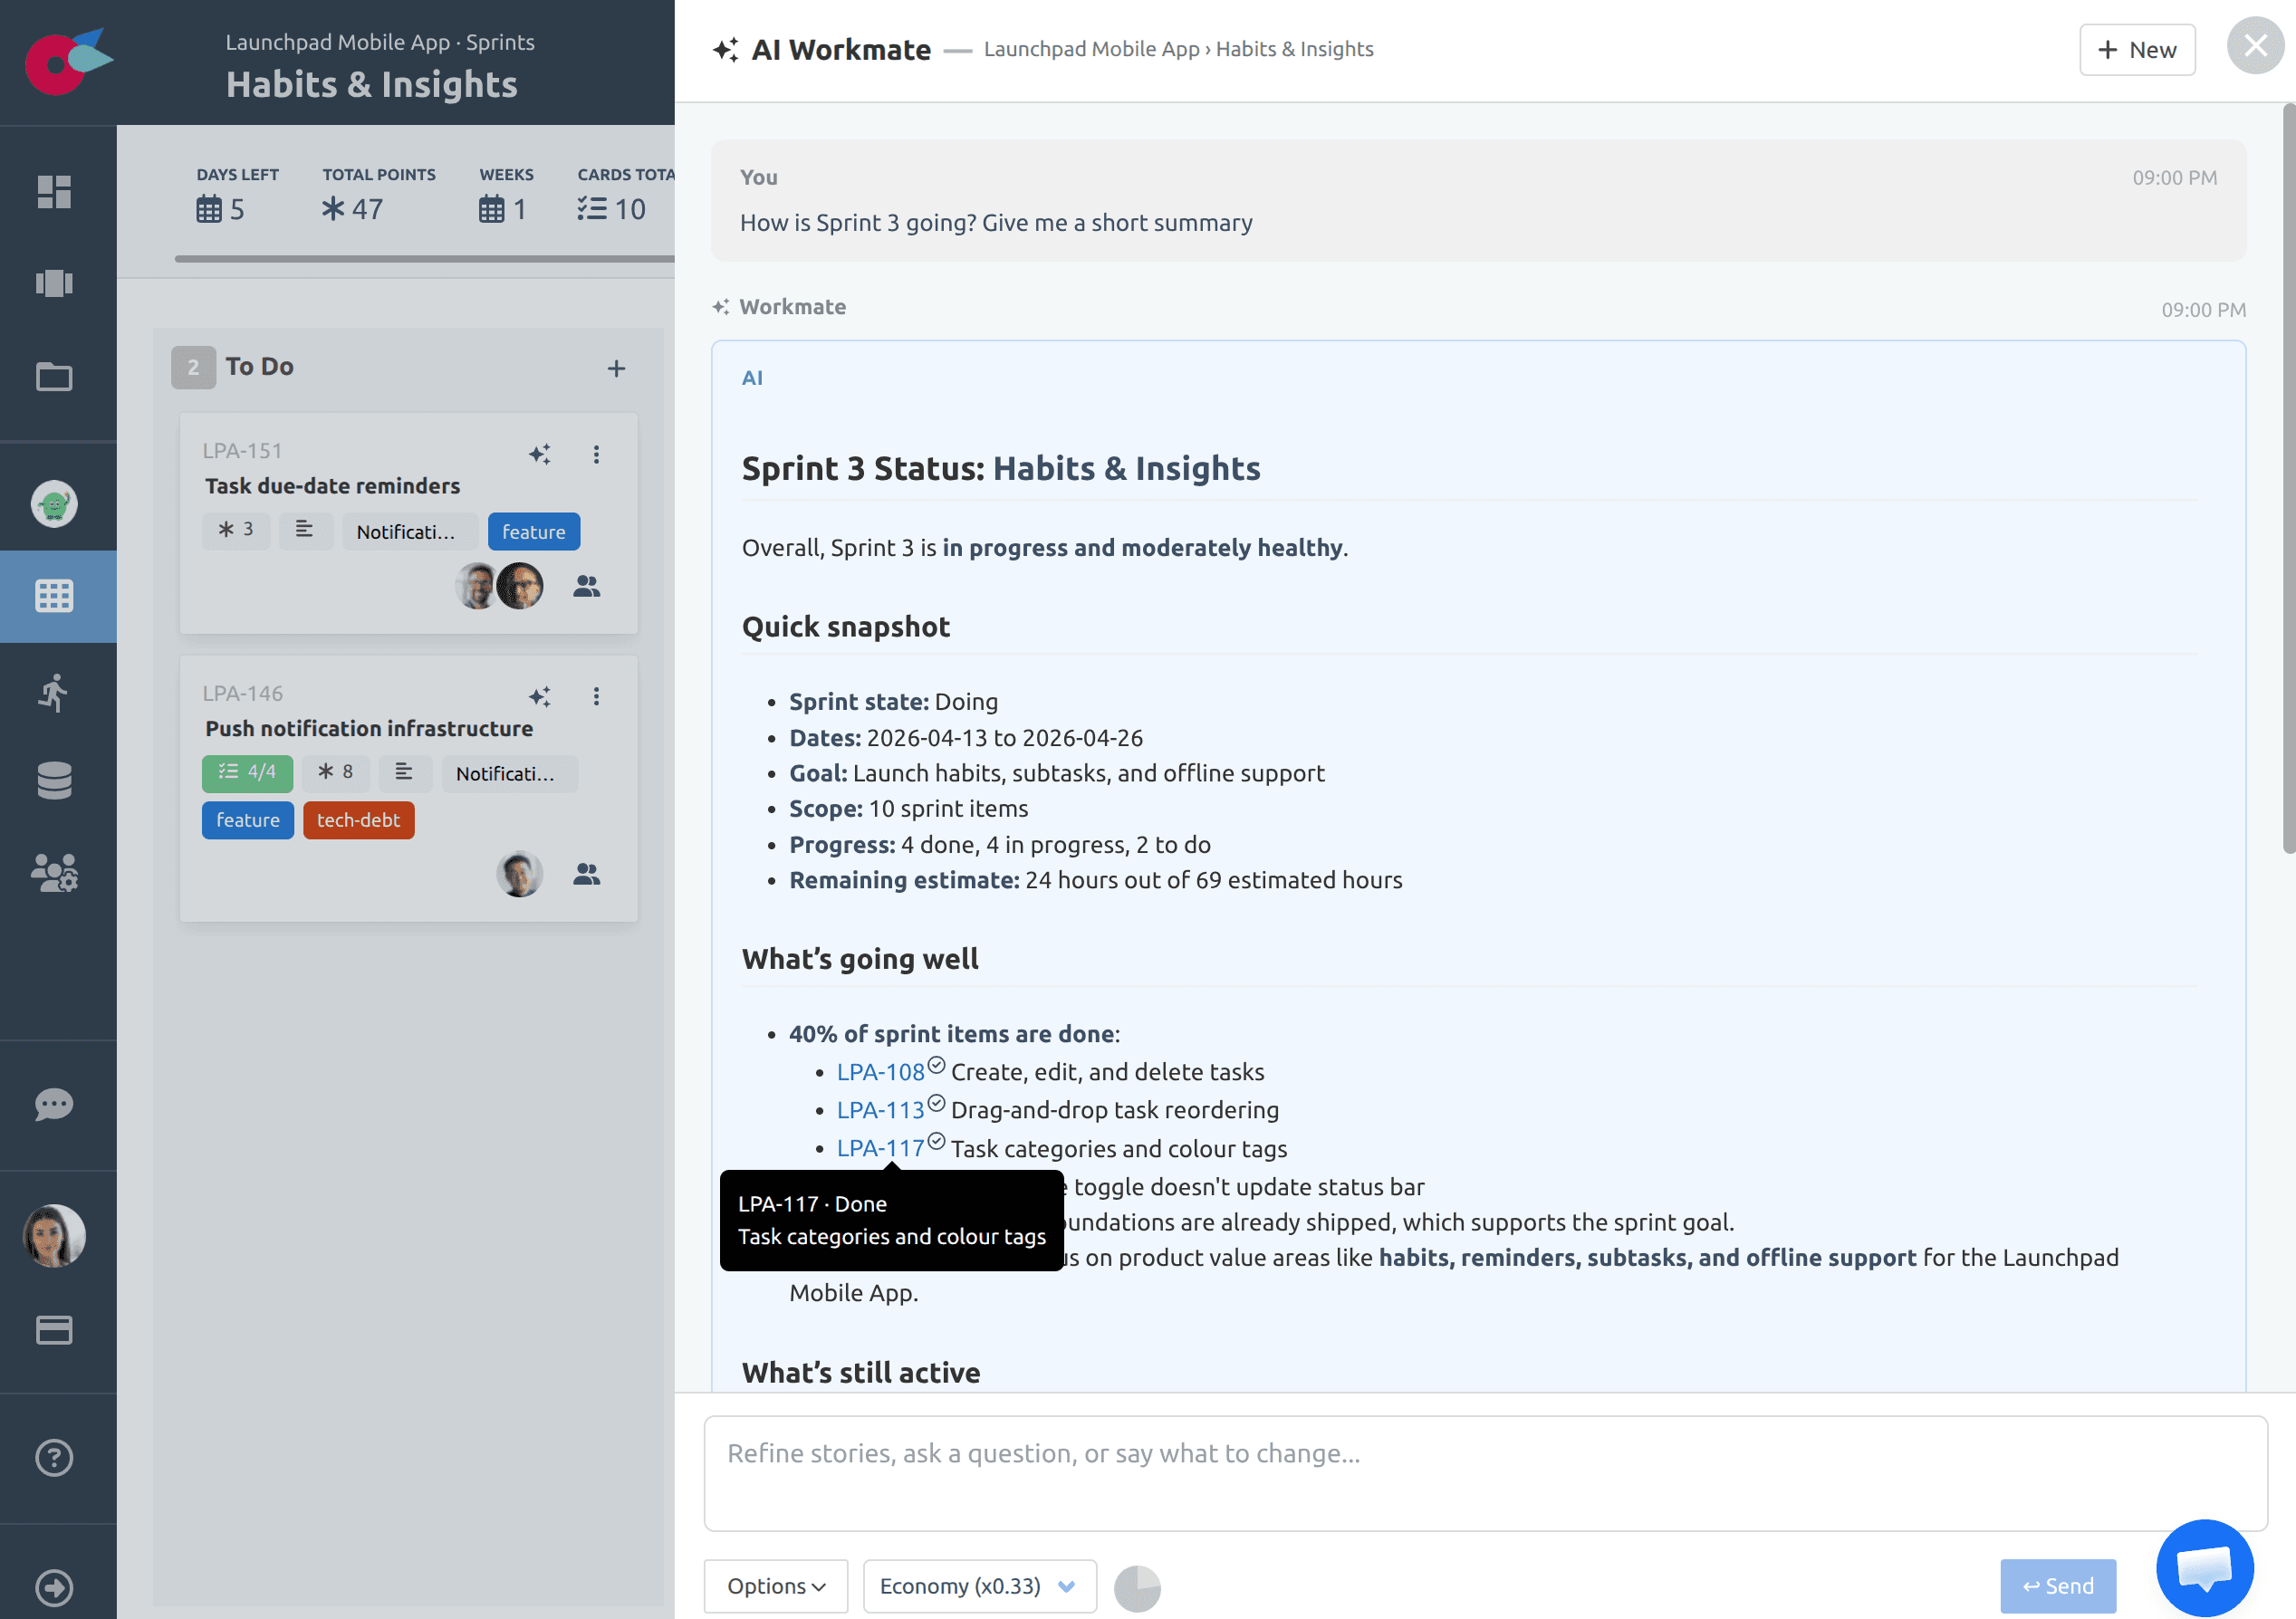This screenshot has width=2296, height=1619.
Task: Open the LPA-108 task link
Action: (880, 1071)
